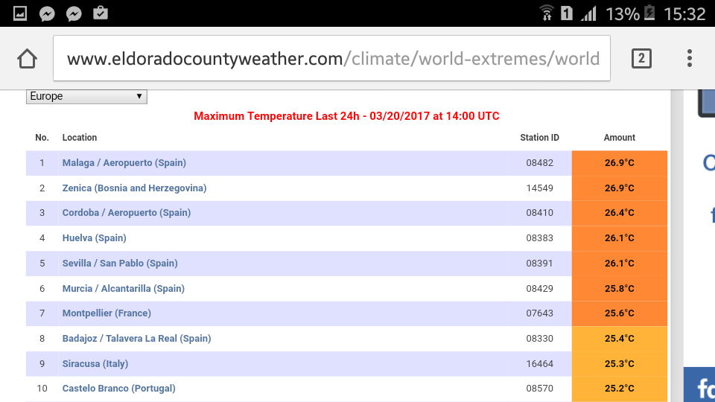Screen dimensions: 715x402
Task: Click the orange 26.9°C cell for Malaga
Action: pos(619,163)
